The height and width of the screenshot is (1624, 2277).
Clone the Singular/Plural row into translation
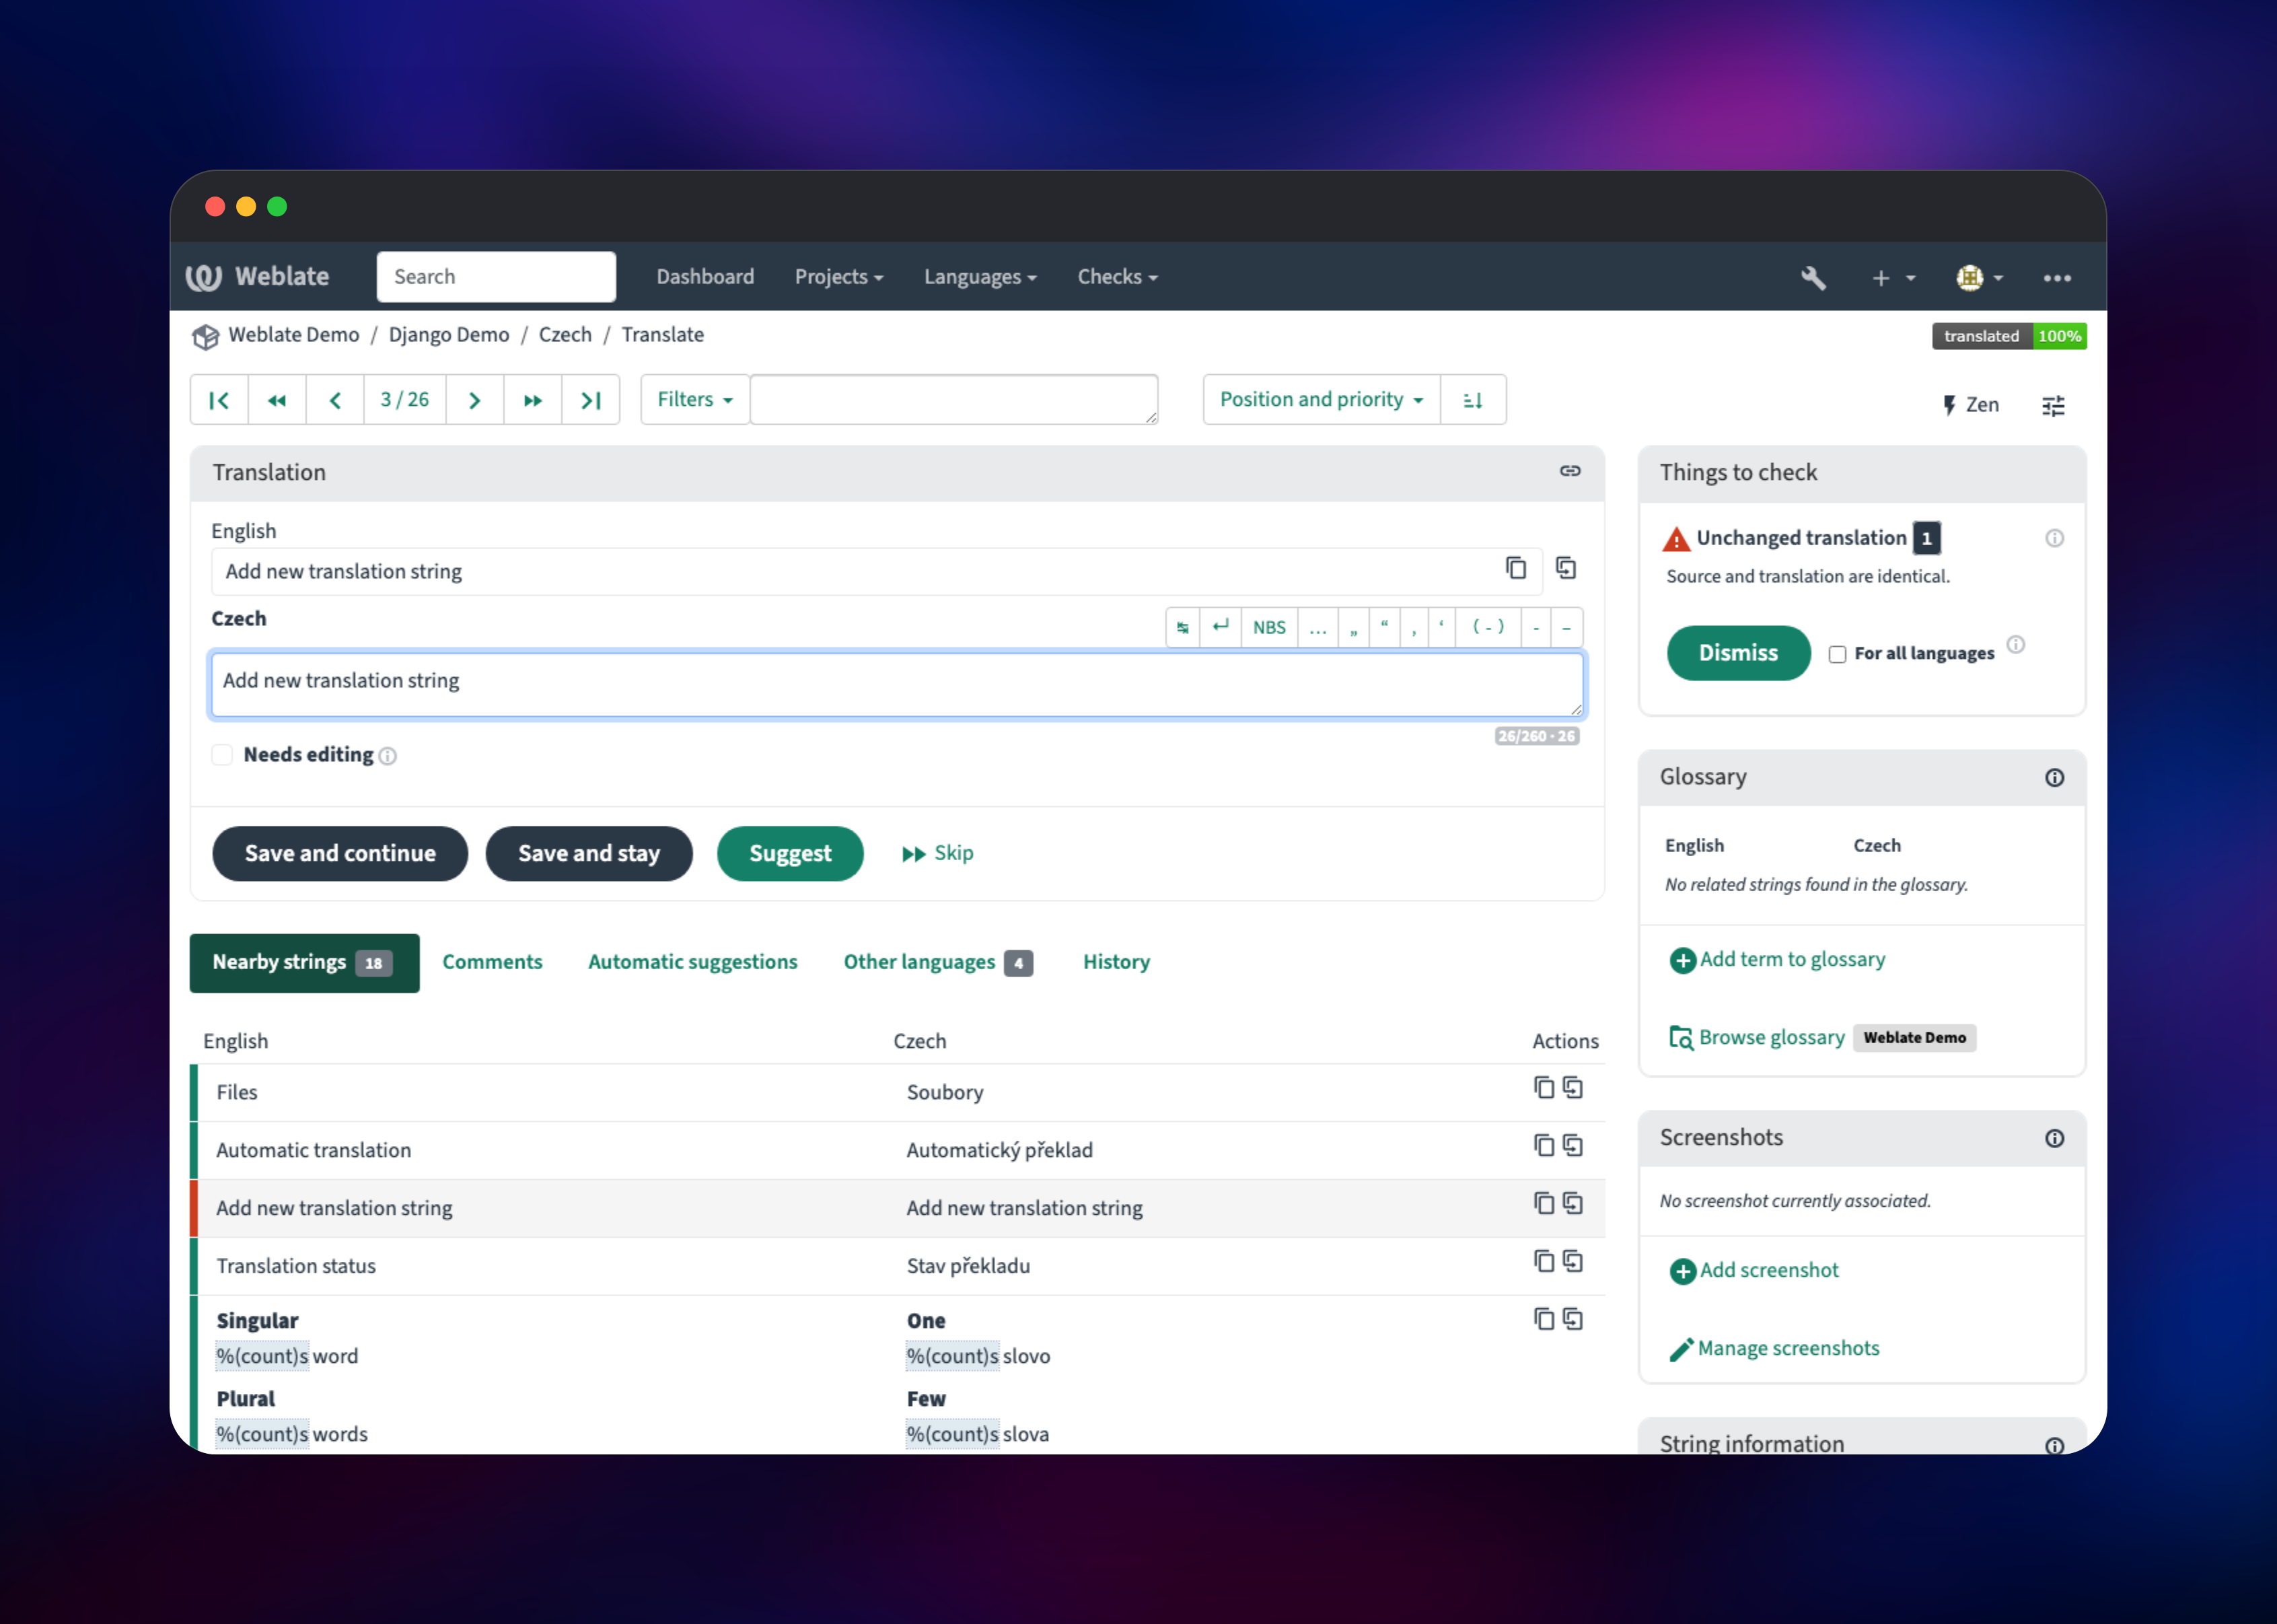pos(1573,1320)
